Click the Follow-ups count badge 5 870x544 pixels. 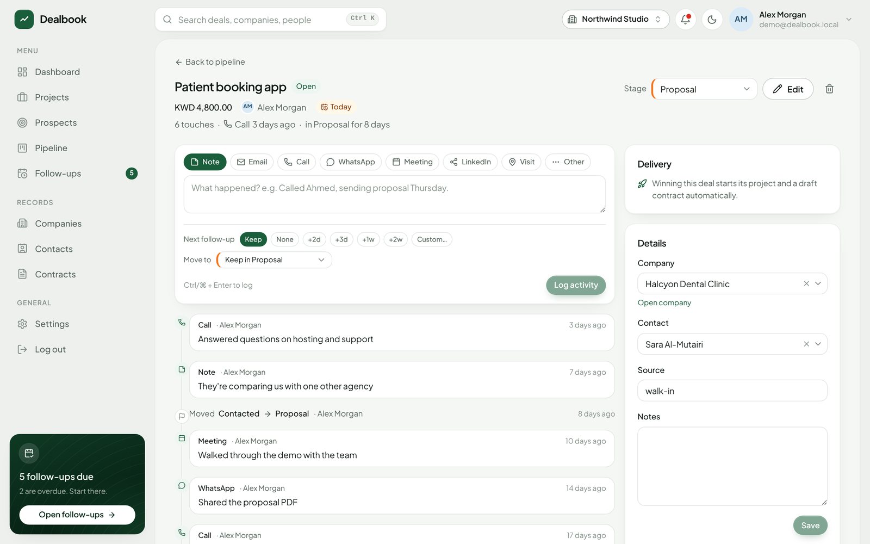[x=132, y=174]
